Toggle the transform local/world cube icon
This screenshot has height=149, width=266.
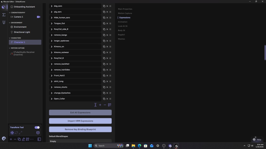point(38,133)
